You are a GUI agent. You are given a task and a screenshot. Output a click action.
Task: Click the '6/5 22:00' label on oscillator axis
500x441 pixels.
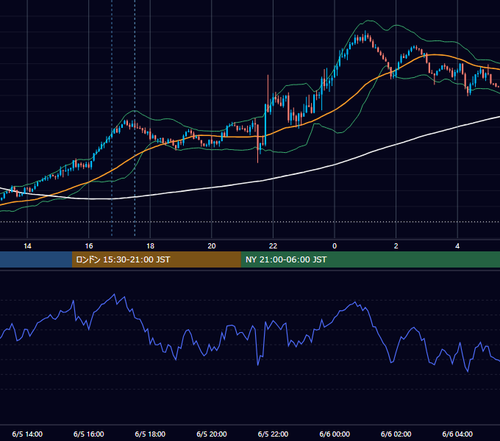273,434
